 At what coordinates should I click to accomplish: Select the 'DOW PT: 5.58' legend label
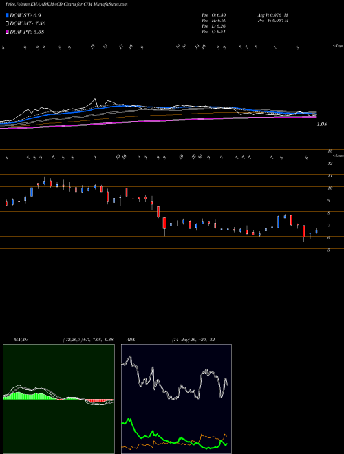pos(27,32)
